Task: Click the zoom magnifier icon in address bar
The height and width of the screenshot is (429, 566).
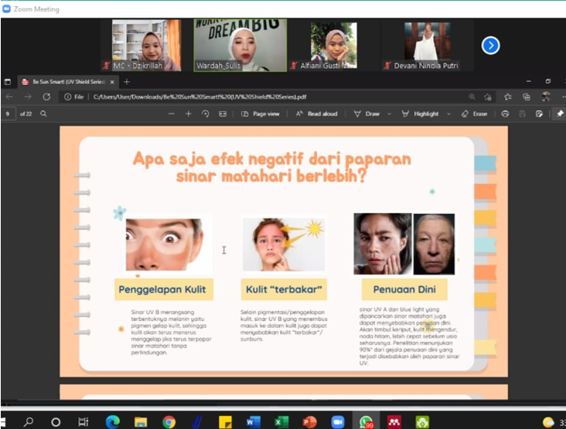Action: (x=472, y=96)
